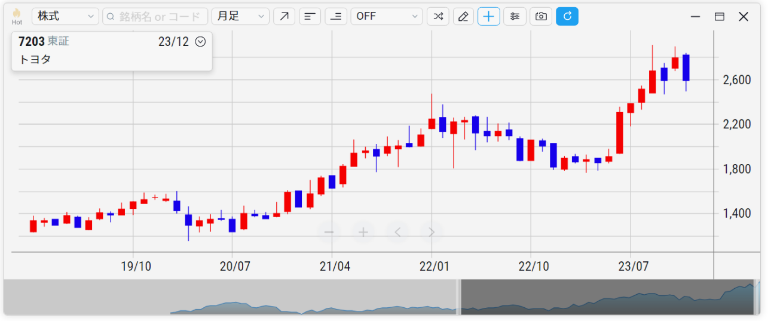Click the right-aligned lines icon
Viewport: 768px width, 321px height.
point(336,17)
